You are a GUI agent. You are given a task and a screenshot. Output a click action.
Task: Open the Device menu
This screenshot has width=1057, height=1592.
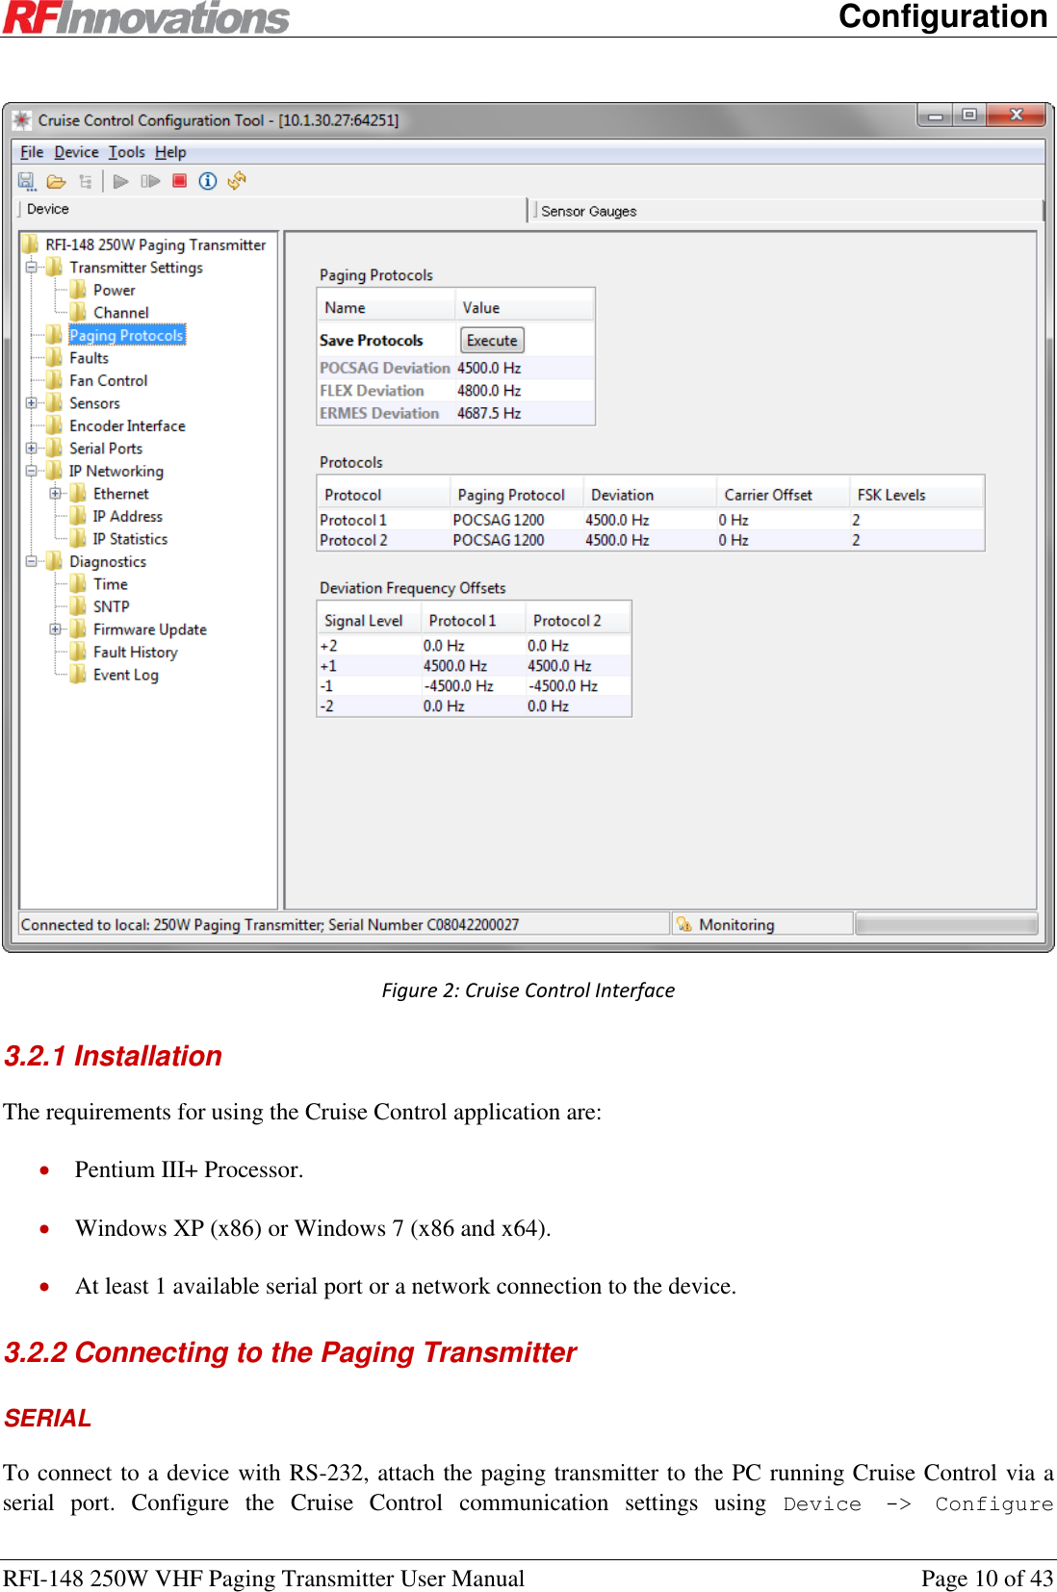click(76, 152)
